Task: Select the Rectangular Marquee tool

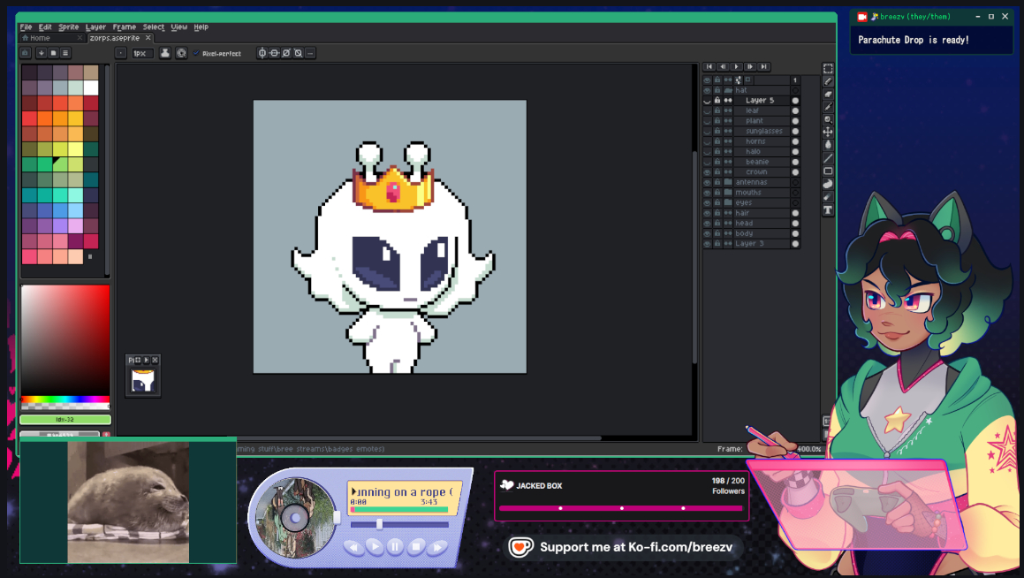Action: 828,69
